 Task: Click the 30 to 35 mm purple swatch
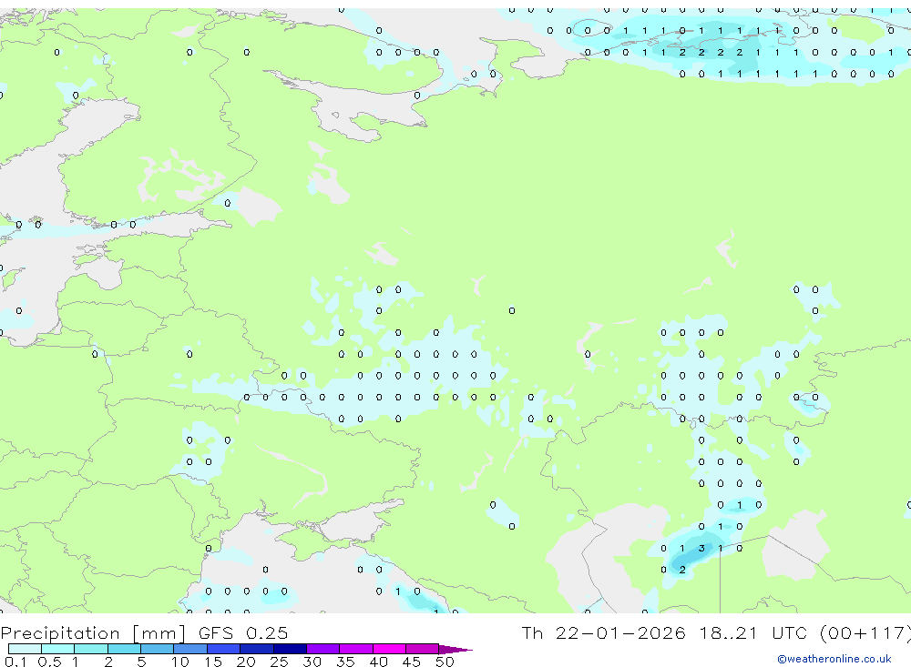(323, 649)
